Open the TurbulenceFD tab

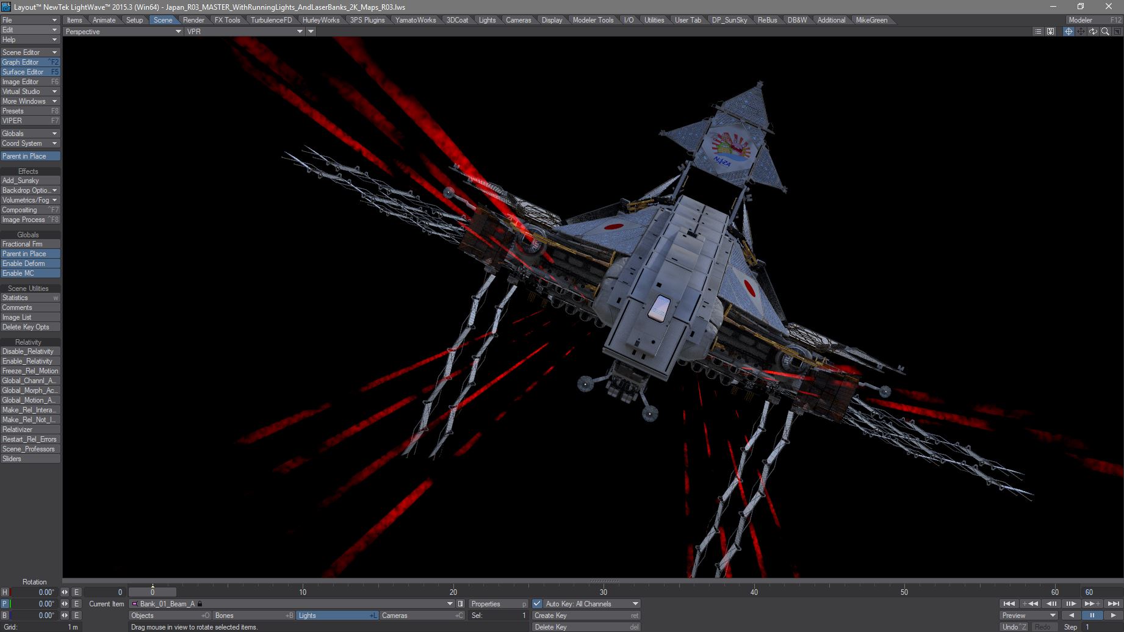pos(271,20)
